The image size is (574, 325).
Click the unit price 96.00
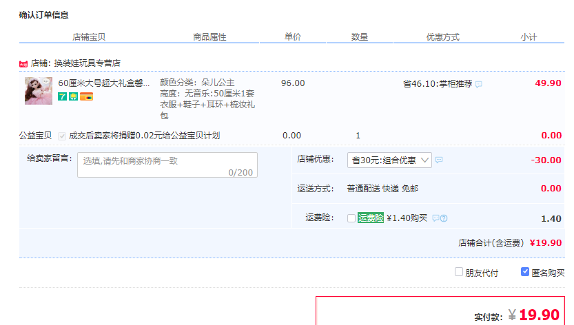tap(293, 83)
